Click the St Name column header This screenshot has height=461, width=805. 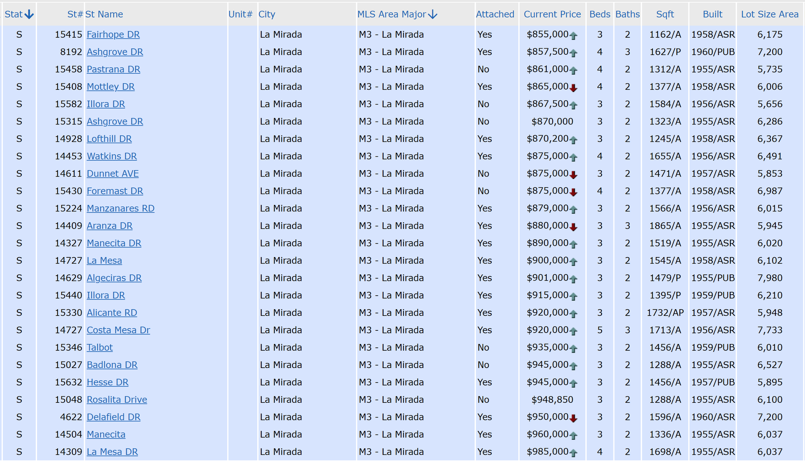click(x=104, y=14)
